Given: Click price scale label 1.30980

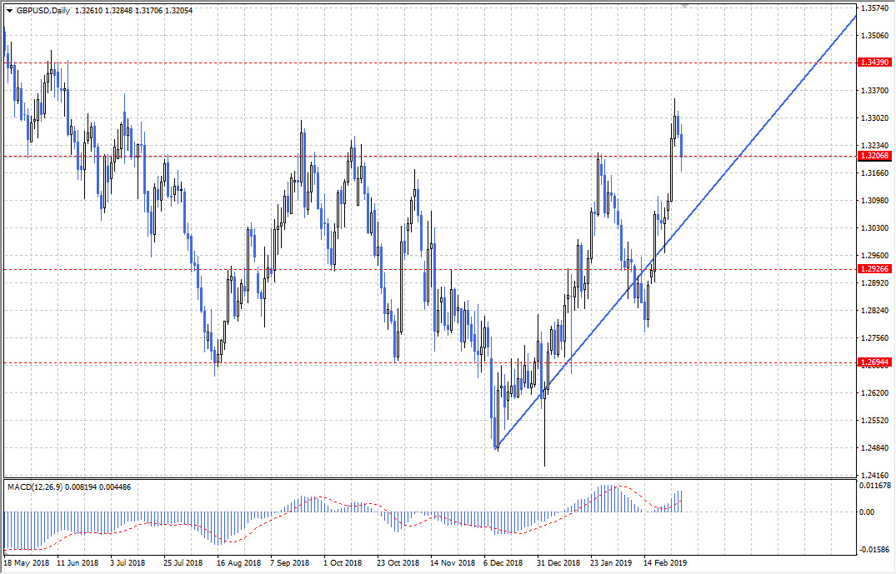Looking at the screenshot, I should click(875, 201).
